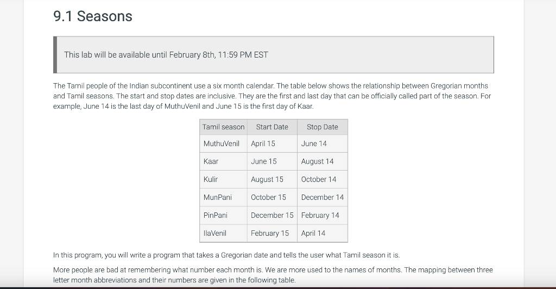
Task: Click the MunPani season cell
Action: click(223, 197)
